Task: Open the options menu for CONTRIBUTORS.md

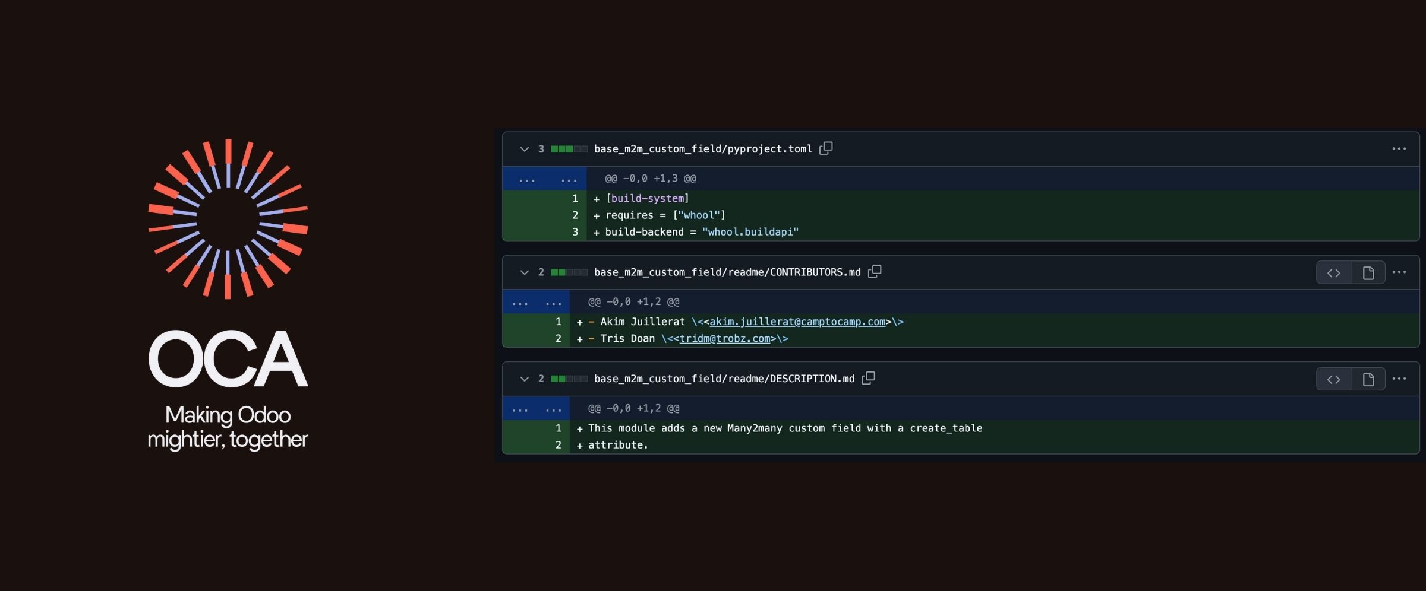Action: (1399, 272)
